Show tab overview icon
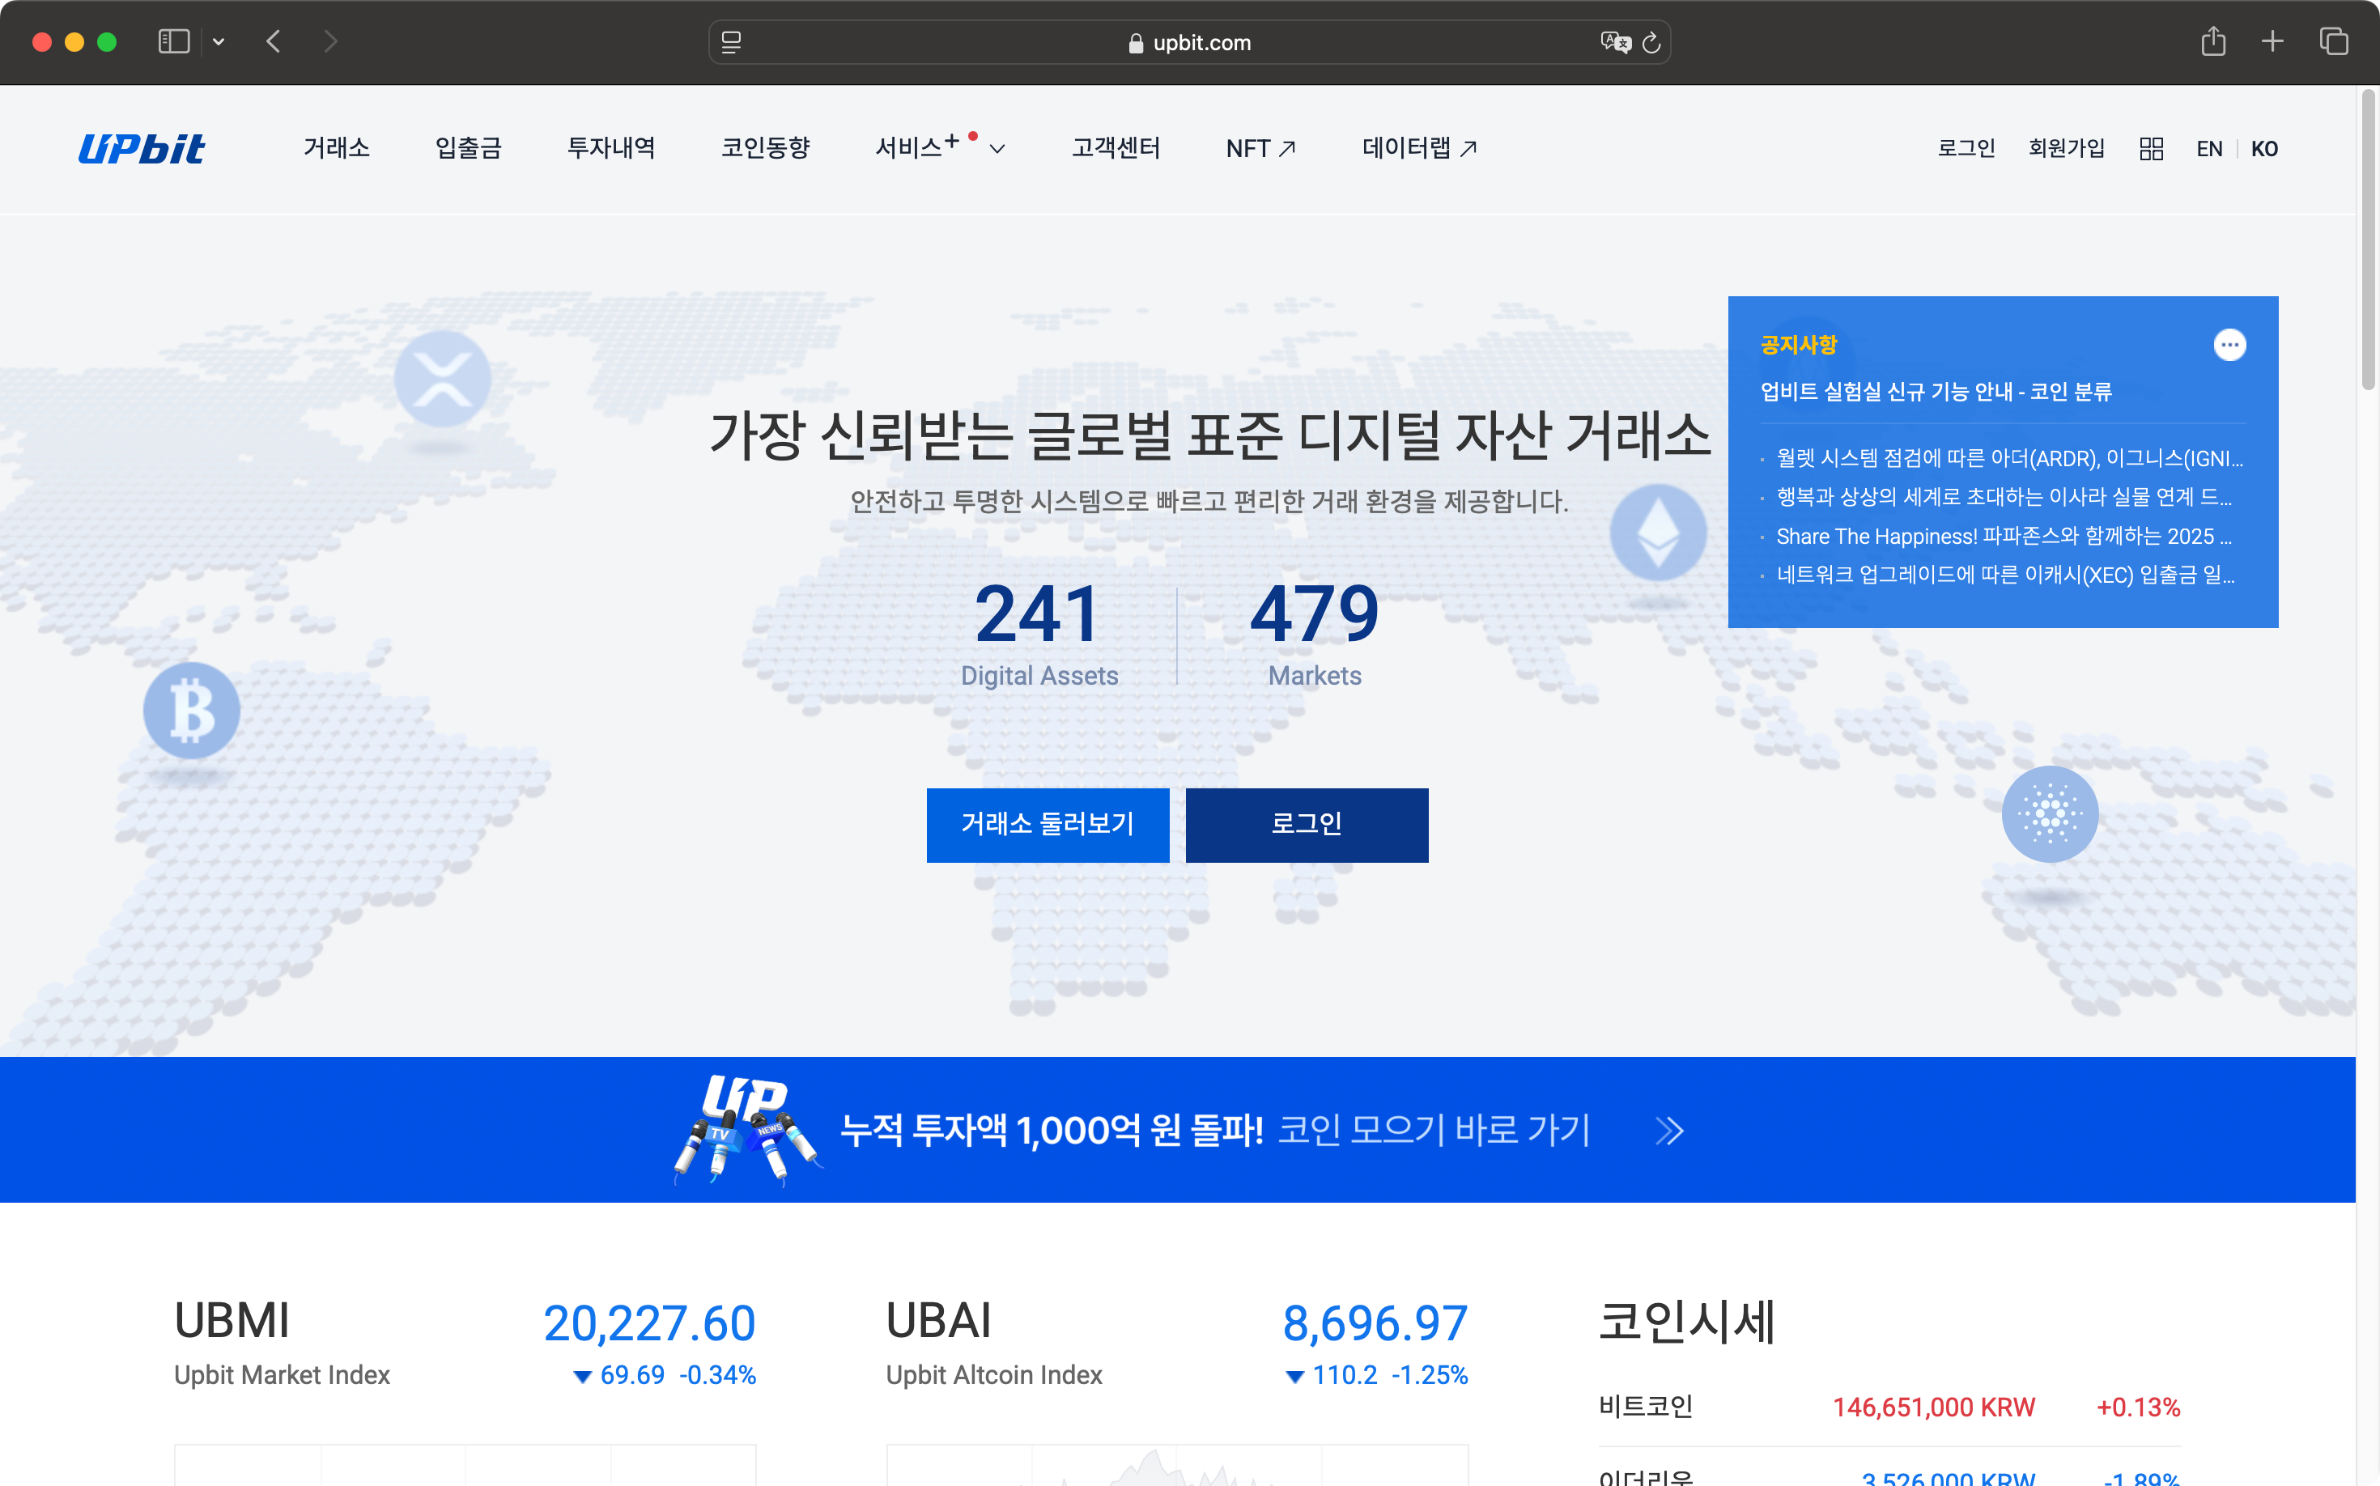Image resolution: width=2380 pixels, height=1486 pixels. coord(2334,41)
